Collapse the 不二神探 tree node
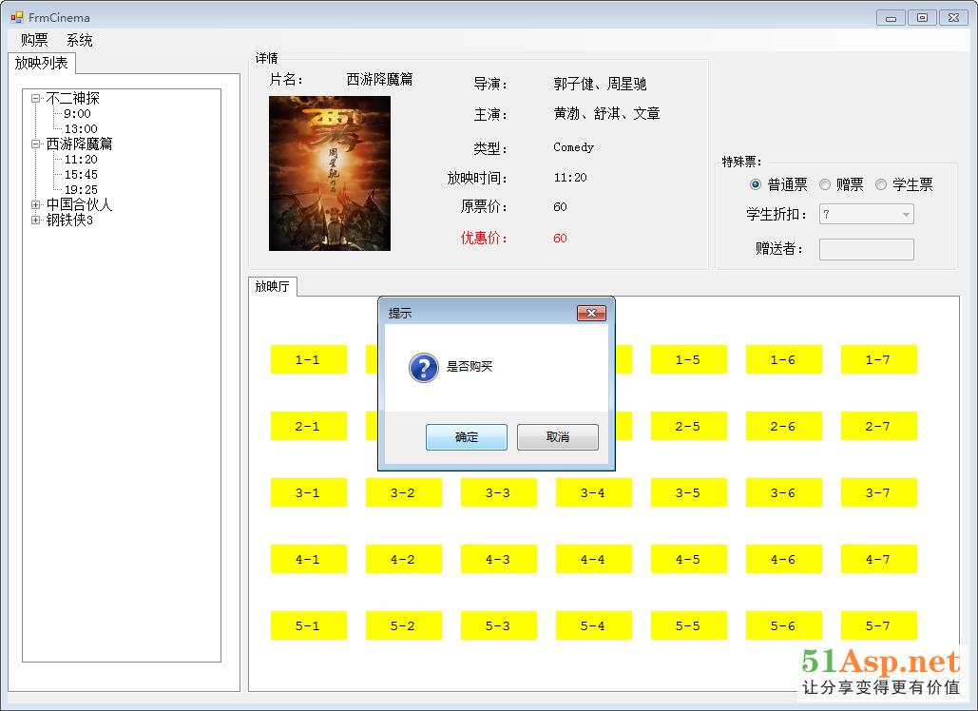Viewport: 978px width, 711px height. (35, 98)
